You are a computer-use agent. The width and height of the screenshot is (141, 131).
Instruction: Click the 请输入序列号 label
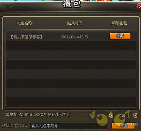pyautogui.click(x=15, y=126)
